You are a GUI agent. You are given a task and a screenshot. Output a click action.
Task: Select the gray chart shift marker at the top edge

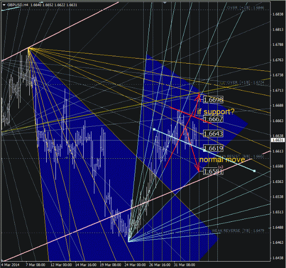pyautogui.click(x=165, y=3)
